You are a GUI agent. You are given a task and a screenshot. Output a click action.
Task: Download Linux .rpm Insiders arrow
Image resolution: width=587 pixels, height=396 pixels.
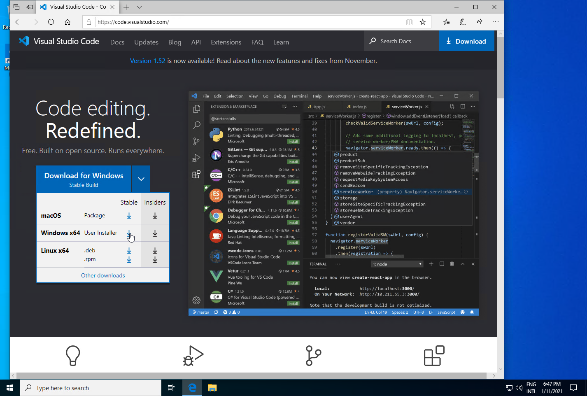point(155,260)
